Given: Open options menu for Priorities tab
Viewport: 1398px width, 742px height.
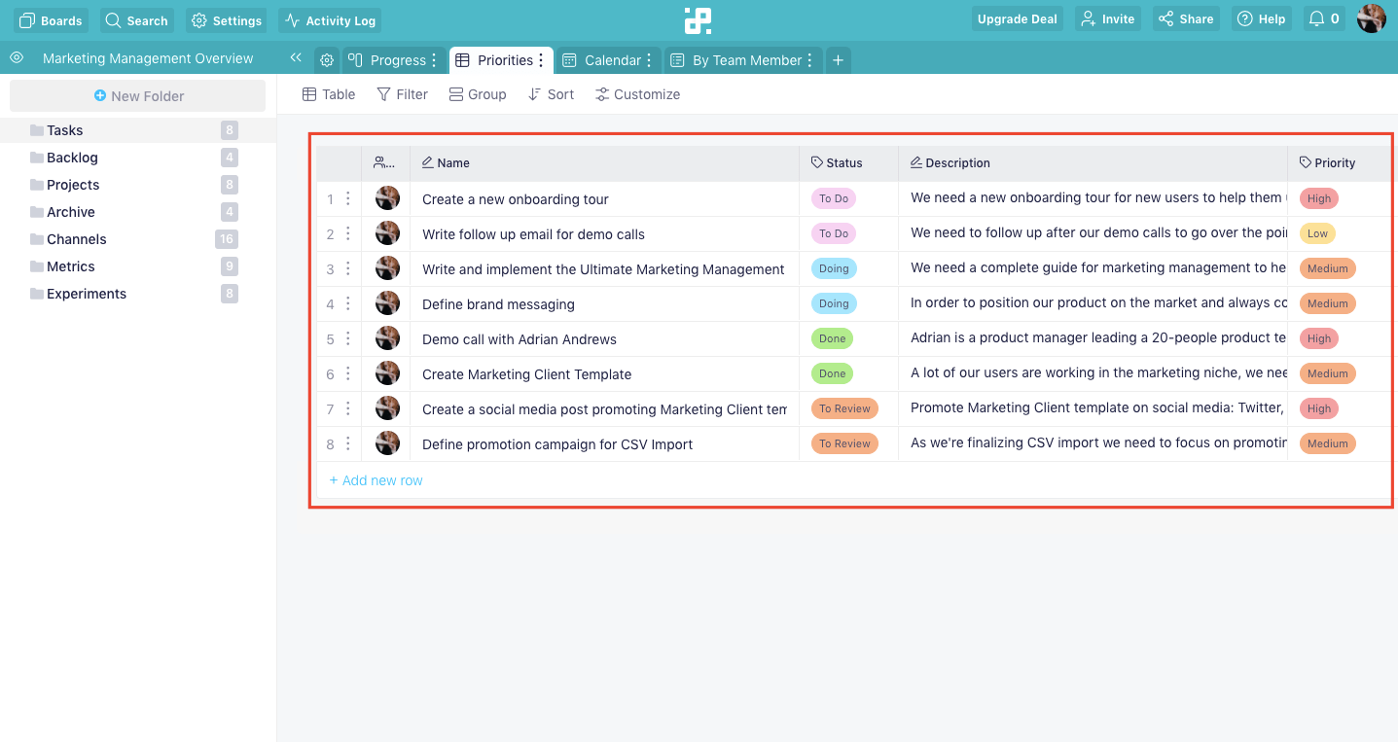Looking at the screenshot, I should click(542, 60).
